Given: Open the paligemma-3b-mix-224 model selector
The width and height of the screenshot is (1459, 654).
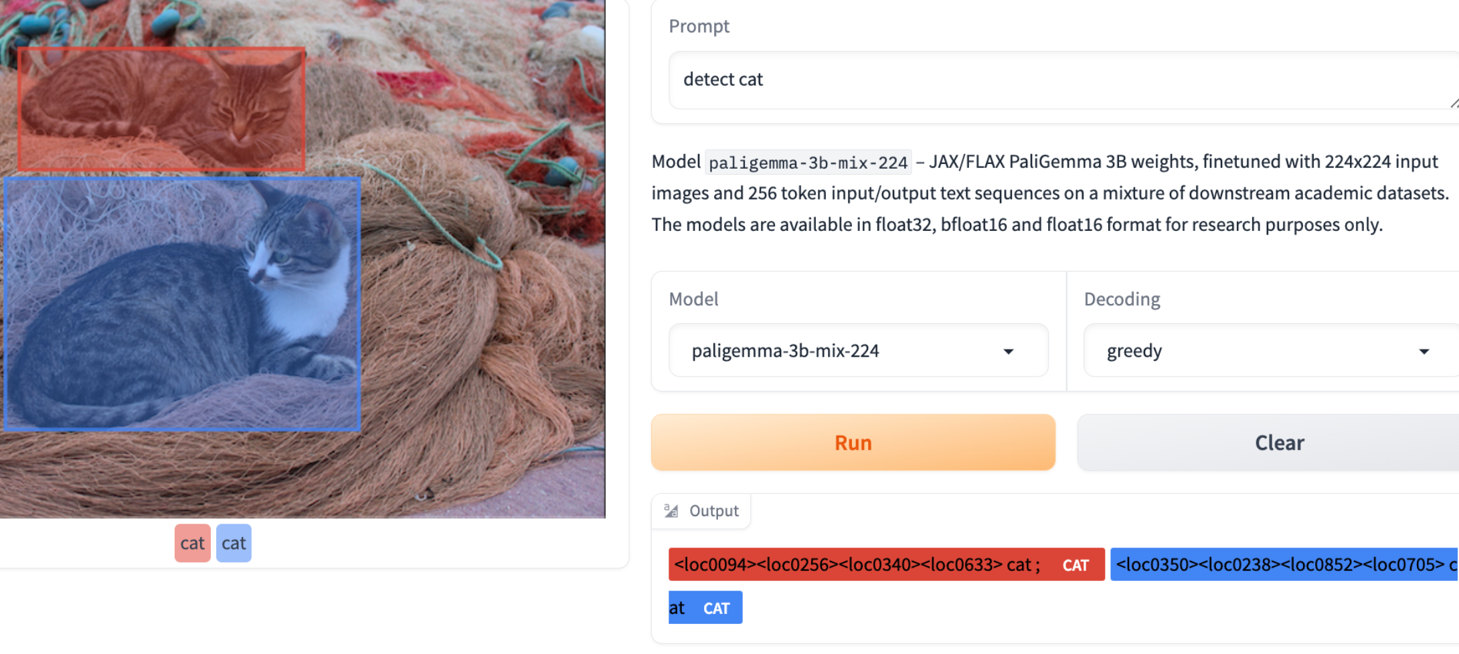Looking at the screenshot, I should pyautogui.click(x=859, y=351).
